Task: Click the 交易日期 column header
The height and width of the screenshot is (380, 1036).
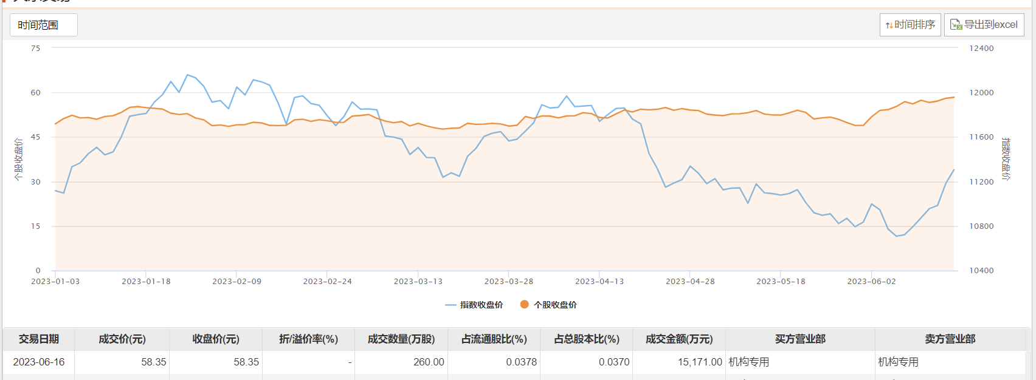Action: (x=39, y=339)
